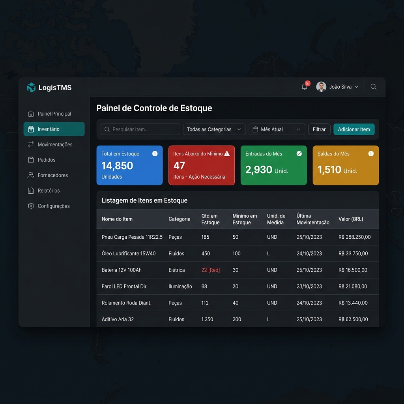Click checkmark icon on Entradas do Mês card

(x=299, y=153)
